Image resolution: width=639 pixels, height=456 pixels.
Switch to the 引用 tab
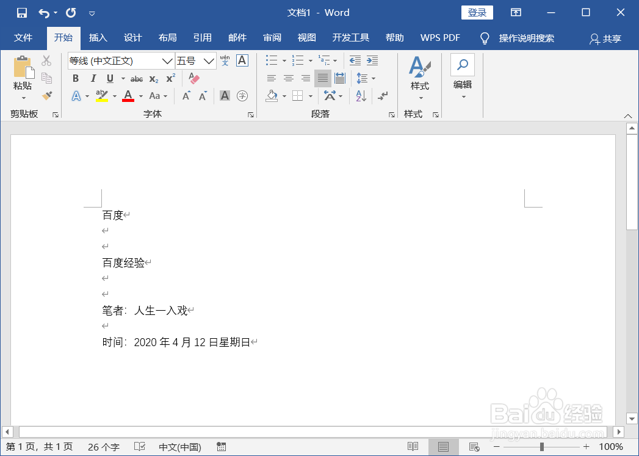click(x=203, y=38)
